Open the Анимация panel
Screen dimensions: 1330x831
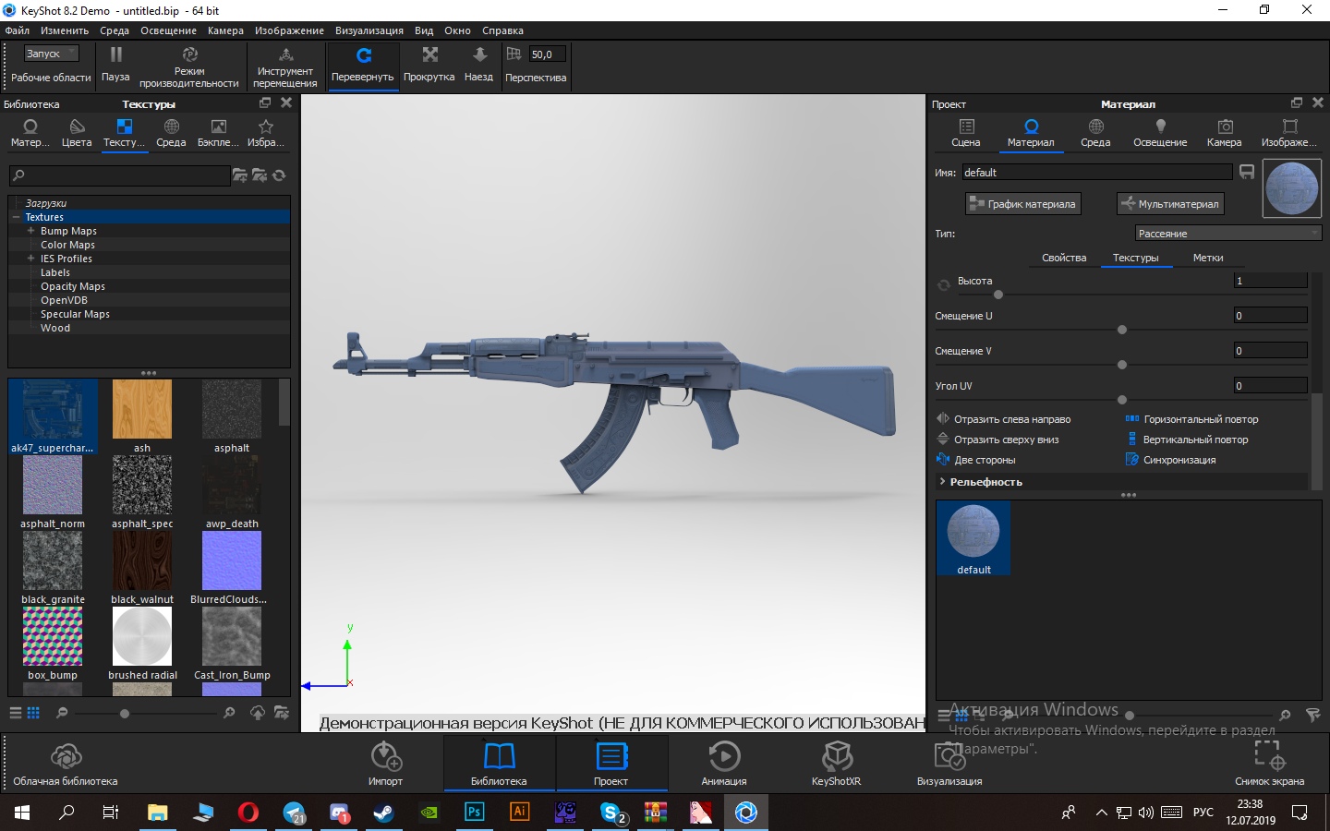(x=724, y=764)
